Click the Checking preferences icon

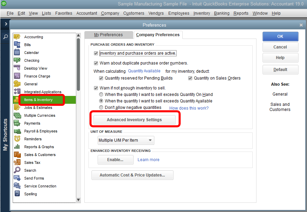coord(17,60)
